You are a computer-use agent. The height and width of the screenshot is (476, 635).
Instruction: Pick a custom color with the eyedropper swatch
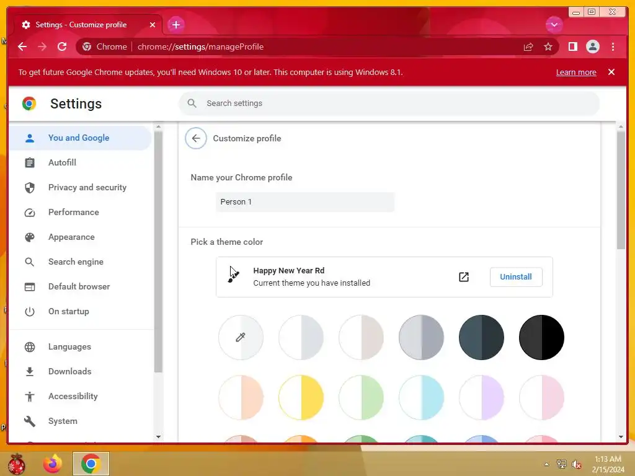[241, 337]
